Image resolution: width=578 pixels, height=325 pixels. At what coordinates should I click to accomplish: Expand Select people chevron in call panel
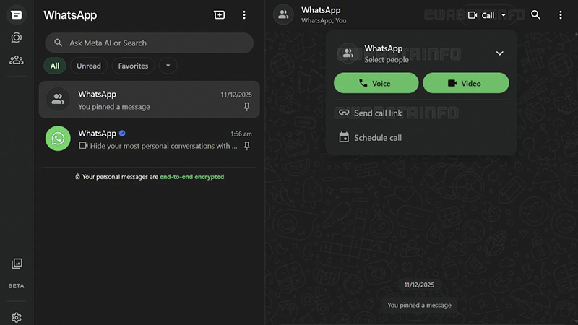(499, 53)
